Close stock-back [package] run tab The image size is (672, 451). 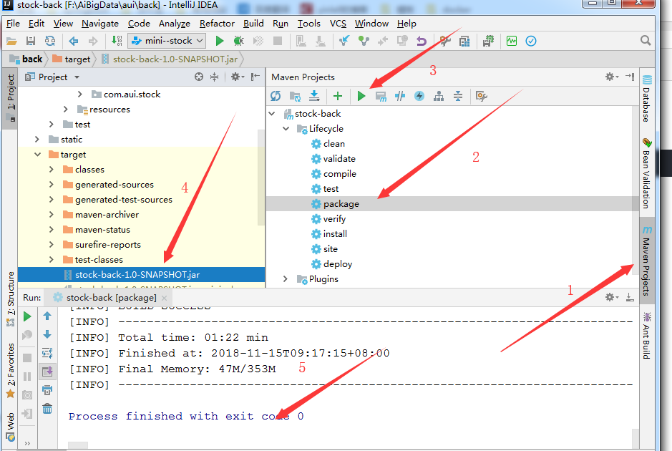point(164,298)
